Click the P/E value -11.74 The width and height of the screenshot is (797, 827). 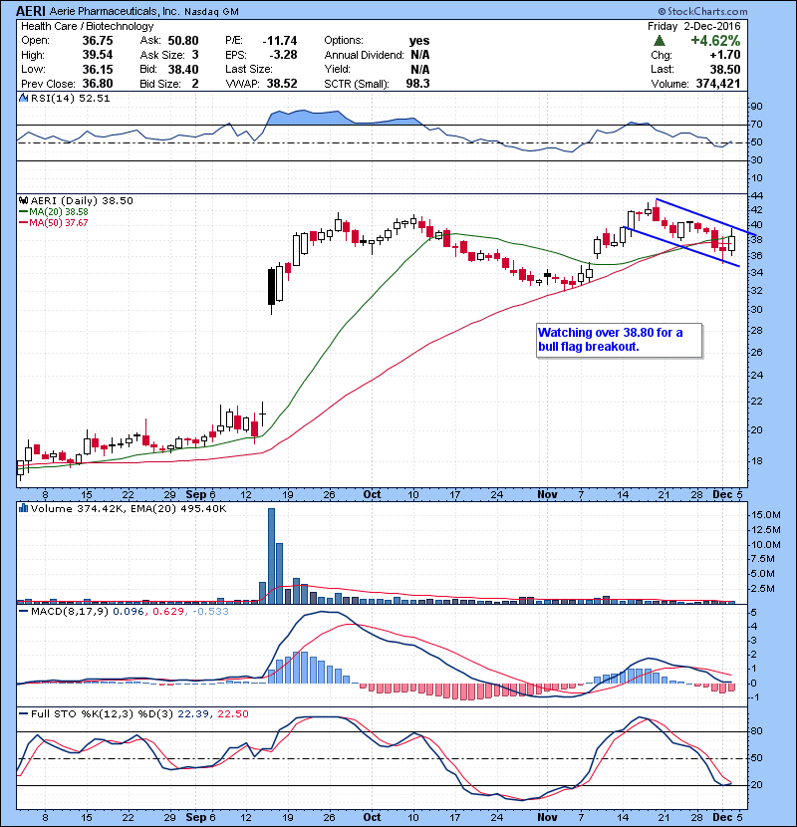pos(280,41)
